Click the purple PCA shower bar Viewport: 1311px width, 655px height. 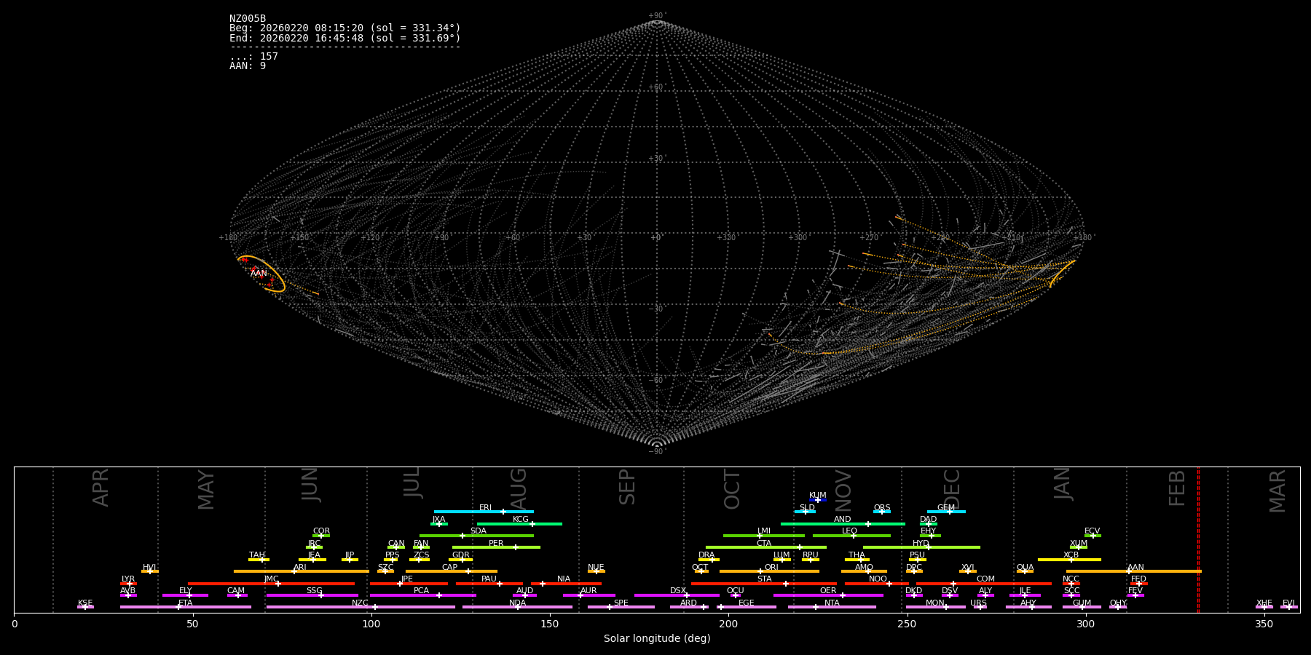422,595
